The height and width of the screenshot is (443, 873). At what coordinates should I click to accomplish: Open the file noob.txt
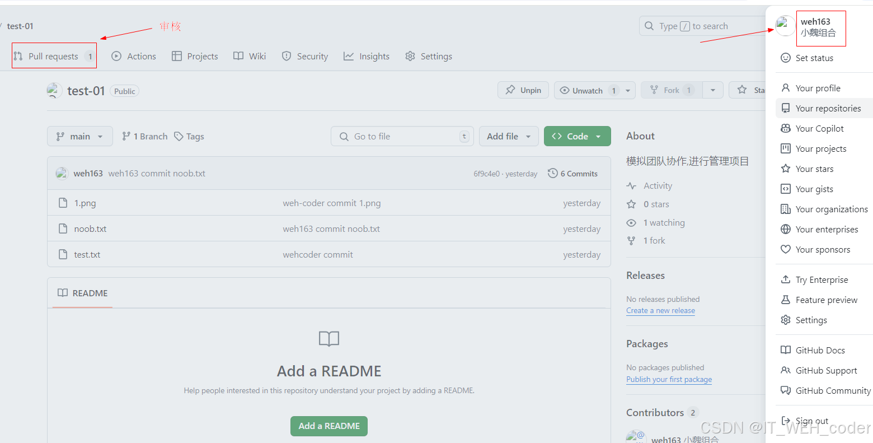[90, 229]
